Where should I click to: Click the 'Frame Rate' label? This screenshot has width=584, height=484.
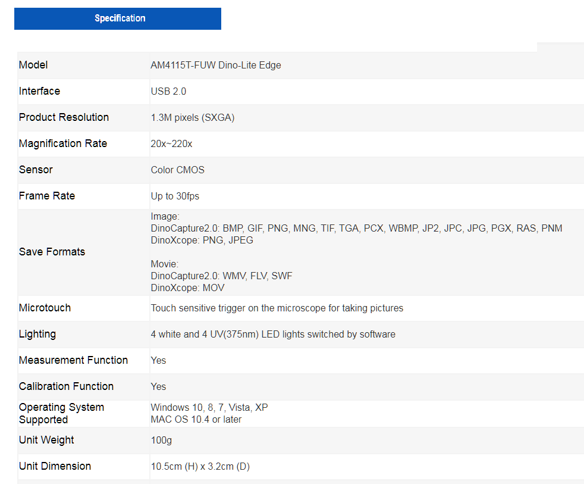click(47, 196)
